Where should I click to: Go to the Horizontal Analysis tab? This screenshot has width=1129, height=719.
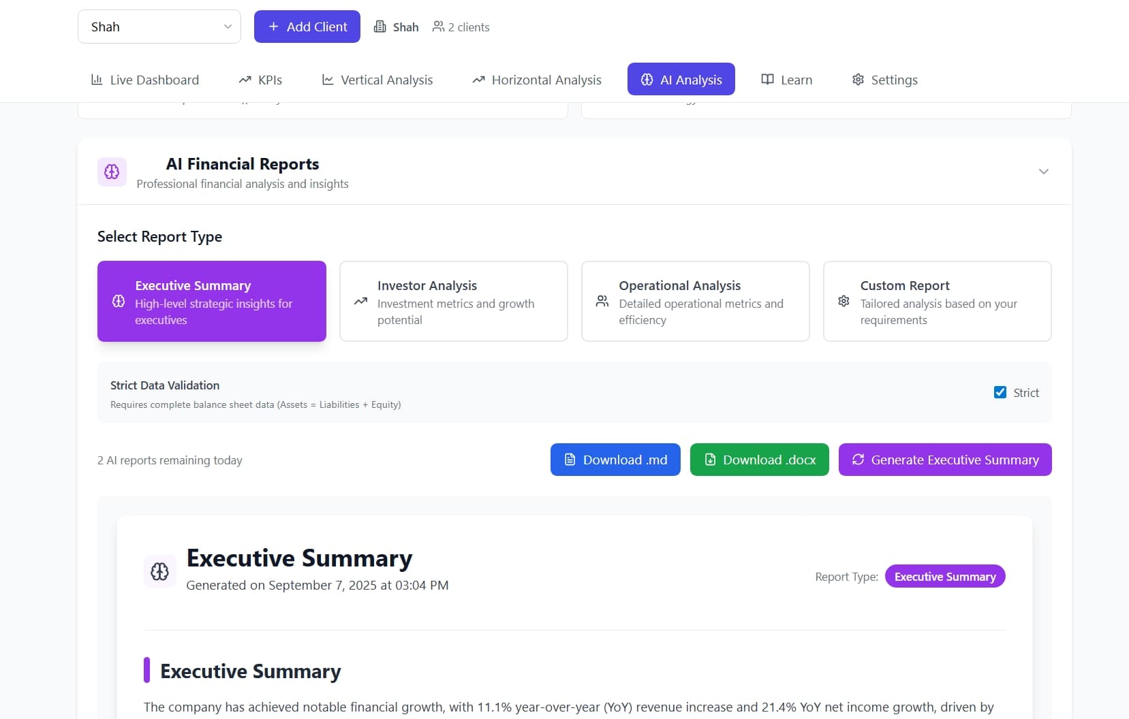537,80
